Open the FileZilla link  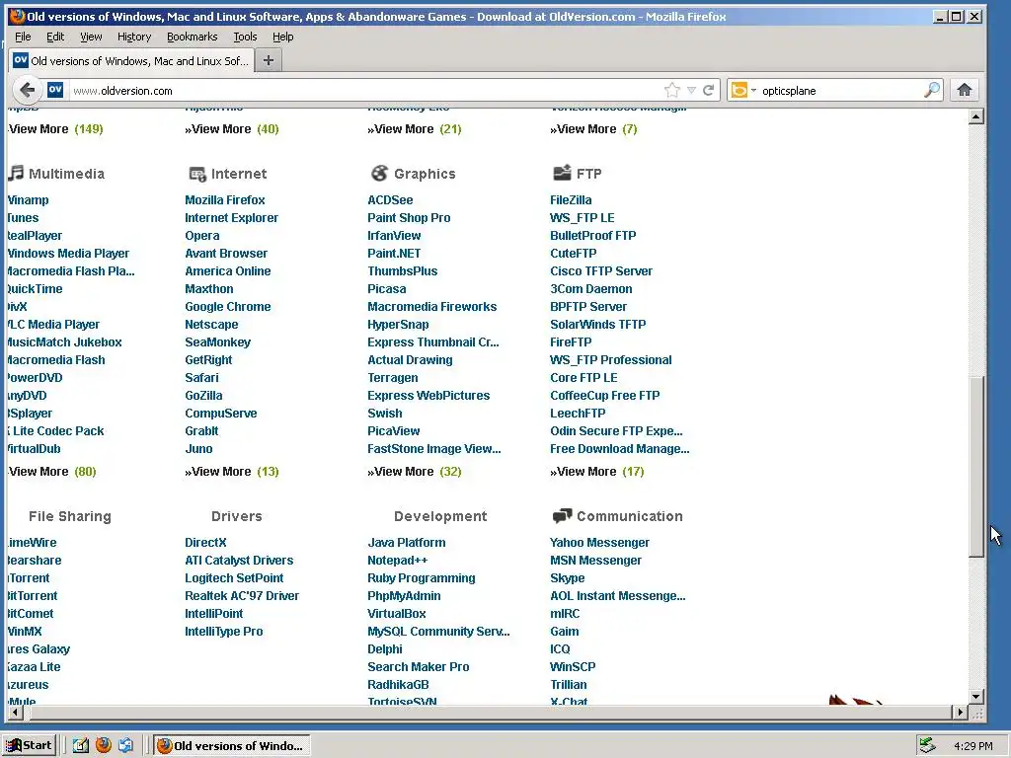pos(571,199)
